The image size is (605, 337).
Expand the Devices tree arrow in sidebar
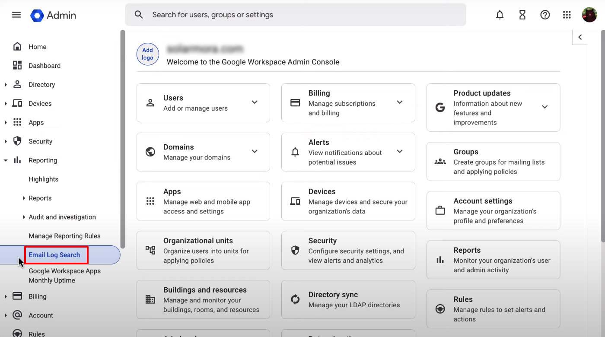click(6, 104)
